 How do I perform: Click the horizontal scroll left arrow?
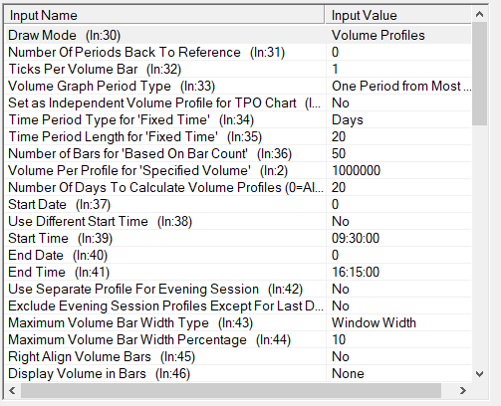point(12,390)
